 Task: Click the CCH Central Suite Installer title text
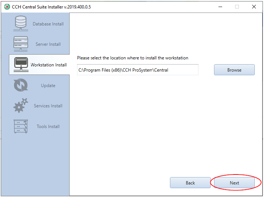pyautogui.click(x=51, y=7)
